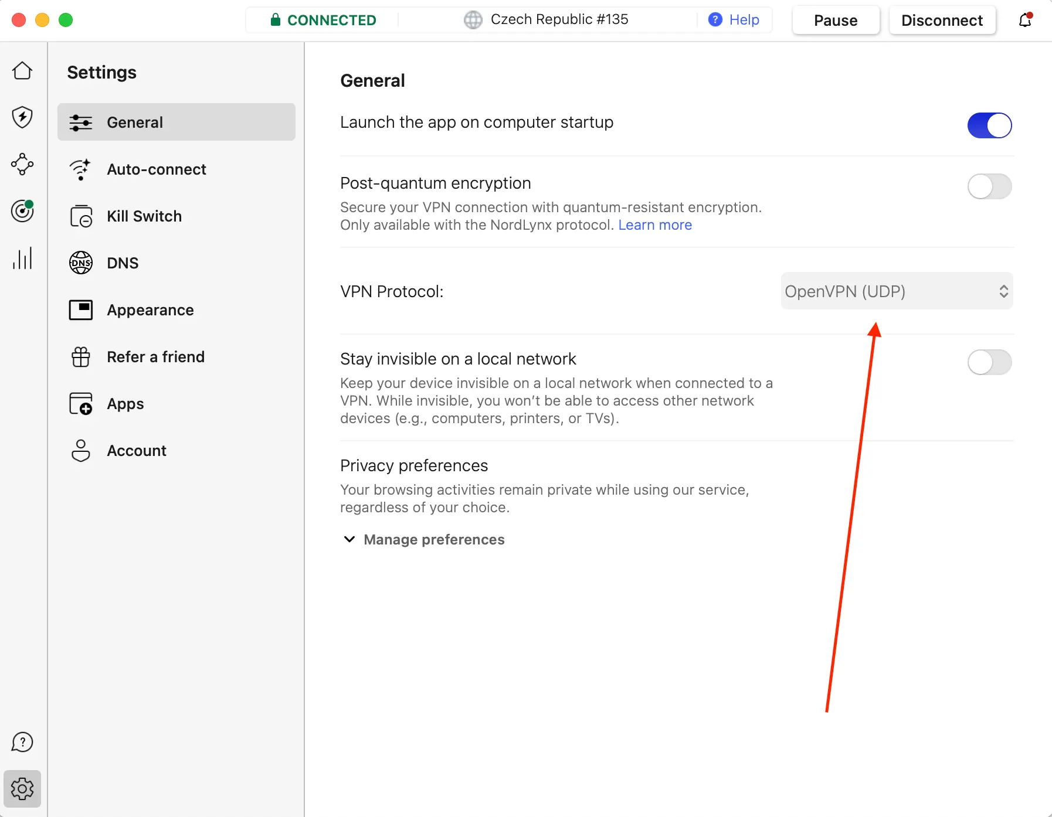Click the Disconnect button
Screen dimensions: 1052x817
942,21
